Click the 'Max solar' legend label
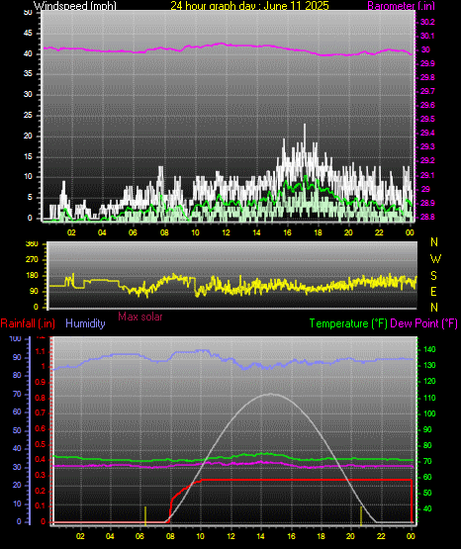 pyautogui.click(x=140, y=317)
